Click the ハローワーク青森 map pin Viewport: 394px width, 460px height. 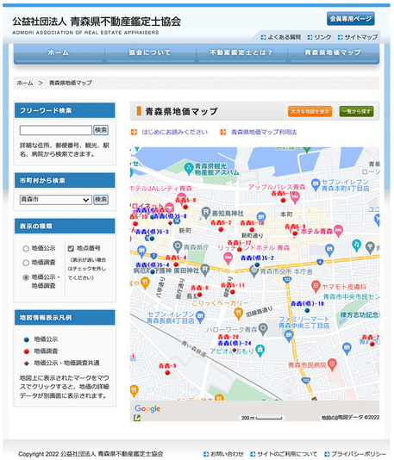coord(263,329)
